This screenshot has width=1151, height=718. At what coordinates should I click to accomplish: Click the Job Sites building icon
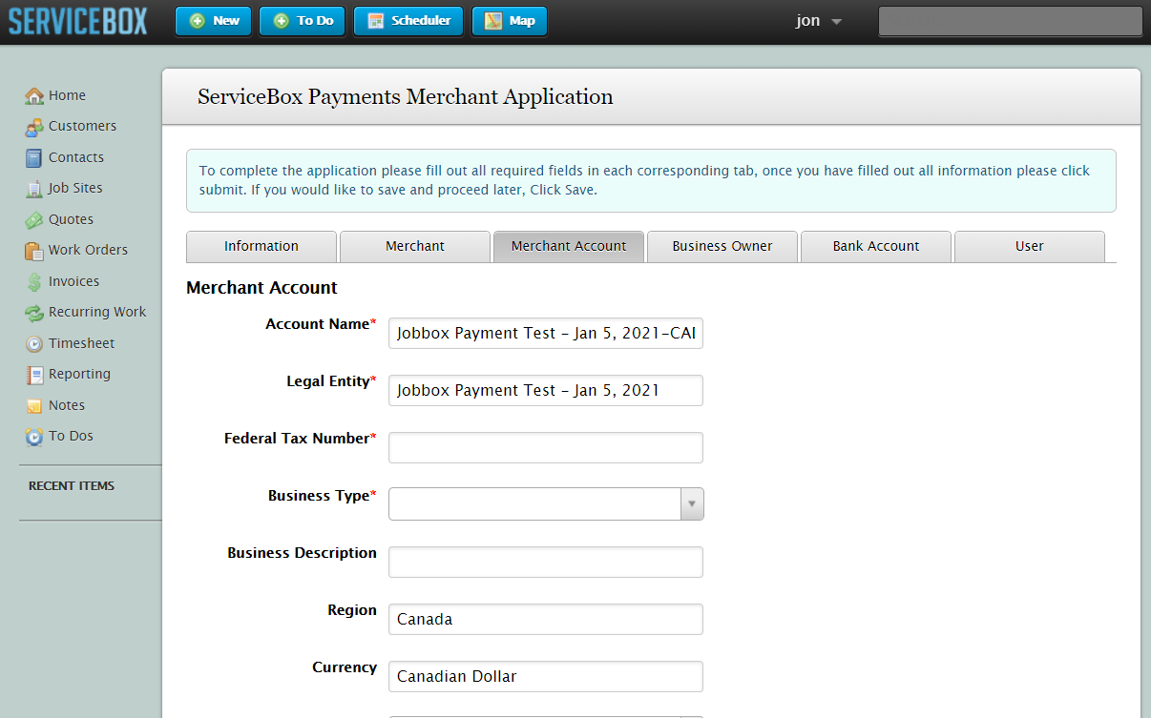[34, 189]
